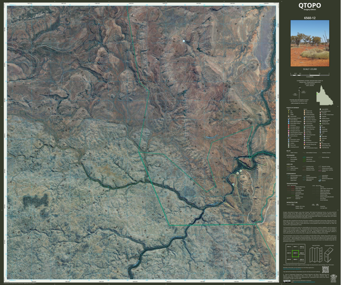
Task: Click the QTOPO title heading
Action: [309, 5]
